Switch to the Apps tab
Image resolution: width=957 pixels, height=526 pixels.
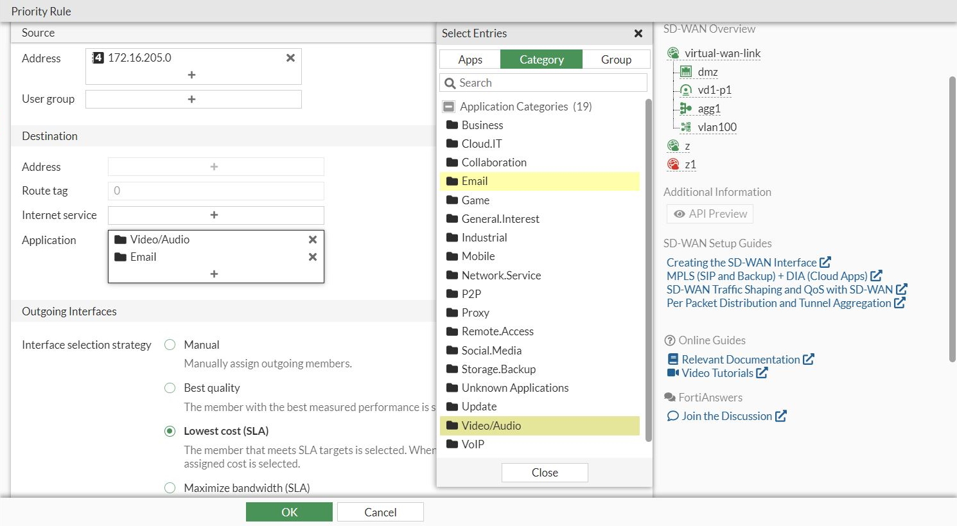pos(470,60)
